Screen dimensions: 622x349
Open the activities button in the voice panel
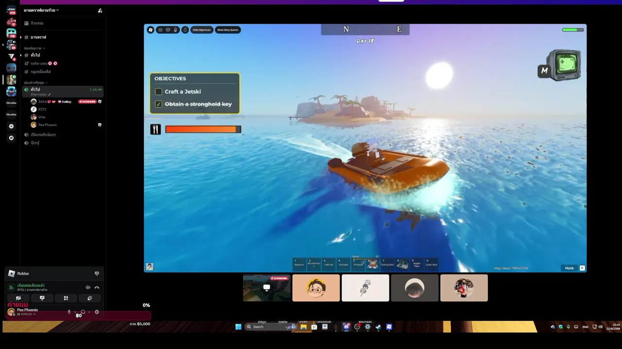(66, 298)
